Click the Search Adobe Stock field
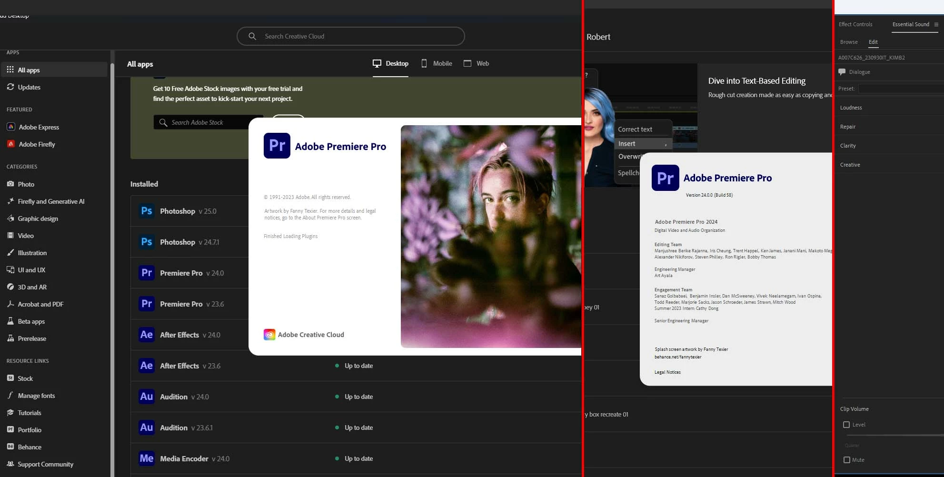This screenshot has width=944, height=477. (x=208, y=122)
